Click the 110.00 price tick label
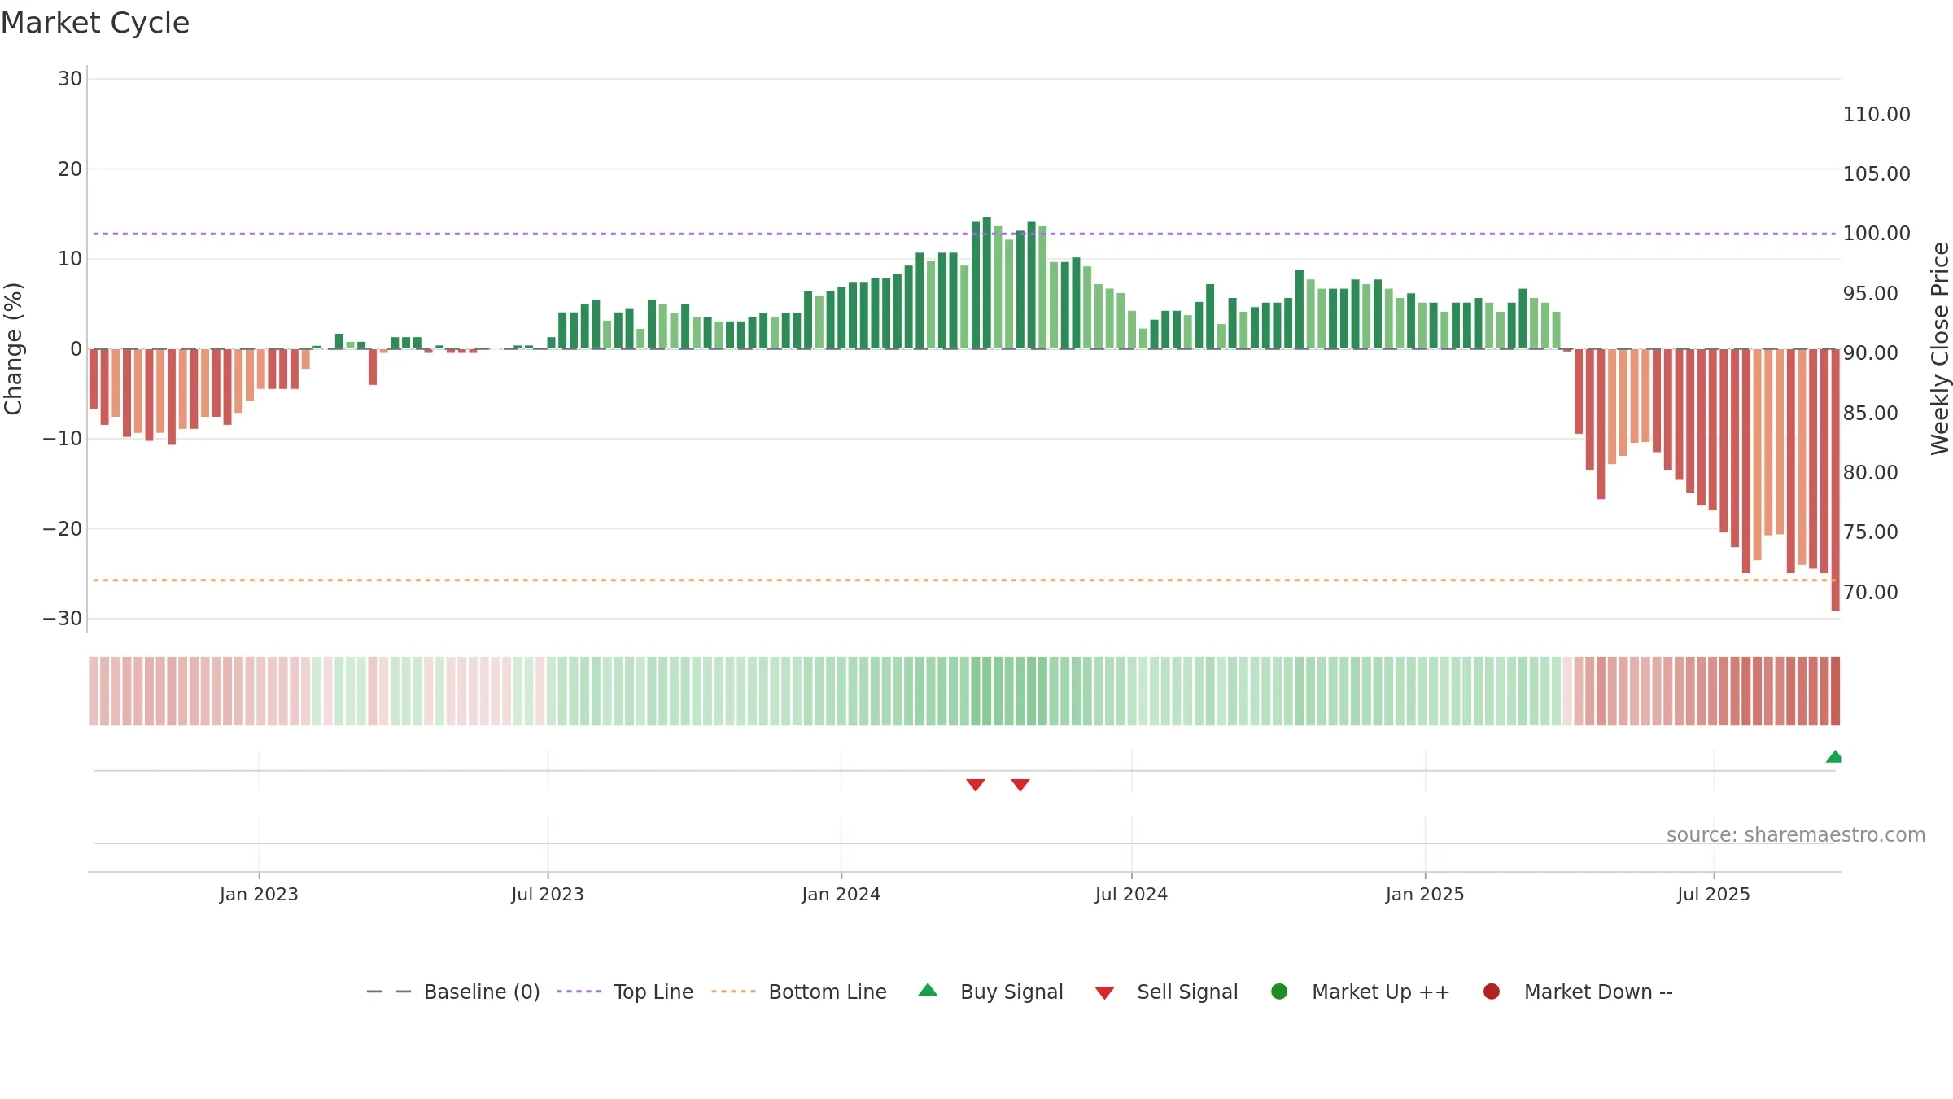This screenshot has width=1953, height=1099. point(1877,114)
